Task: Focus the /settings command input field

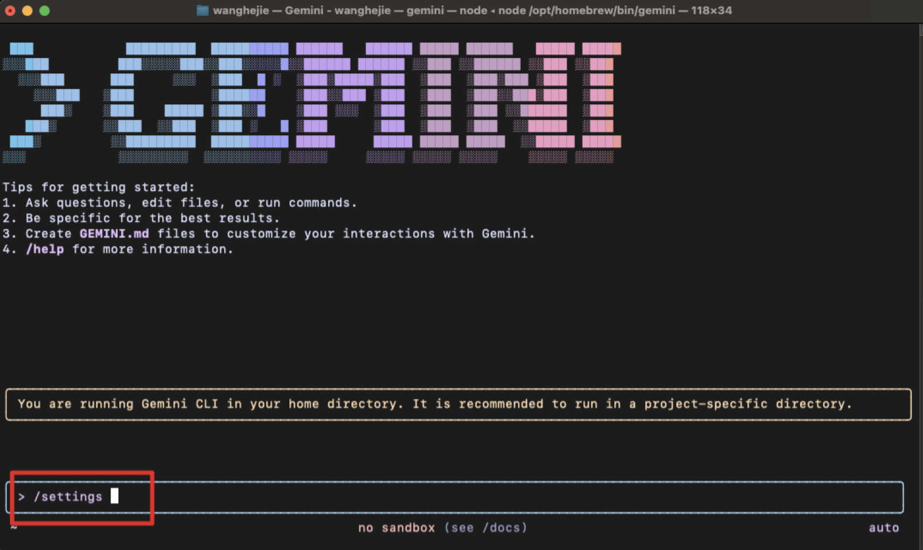Action: pyautogui.click(x=458, y=497)
